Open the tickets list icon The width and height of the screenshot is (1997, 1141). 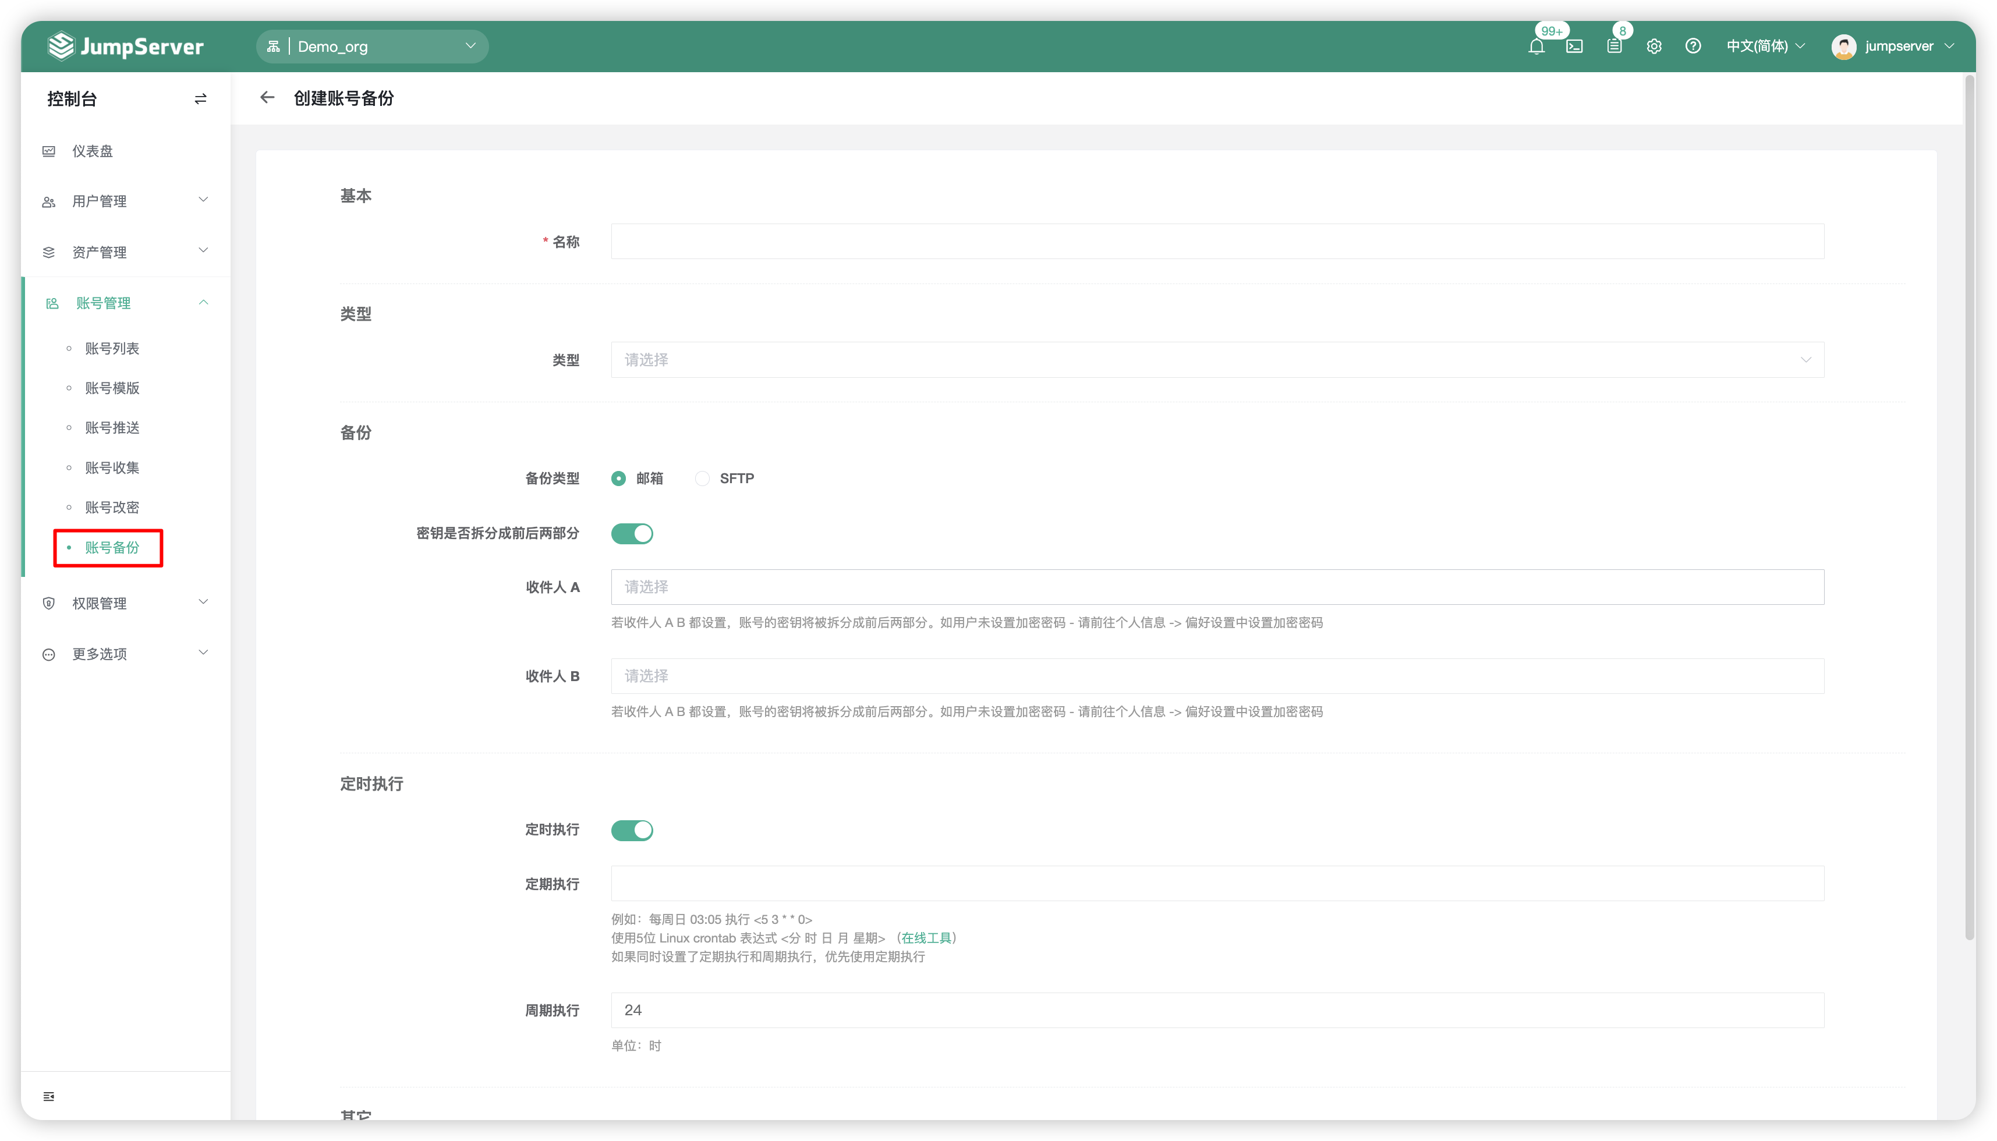(1614, 46)
